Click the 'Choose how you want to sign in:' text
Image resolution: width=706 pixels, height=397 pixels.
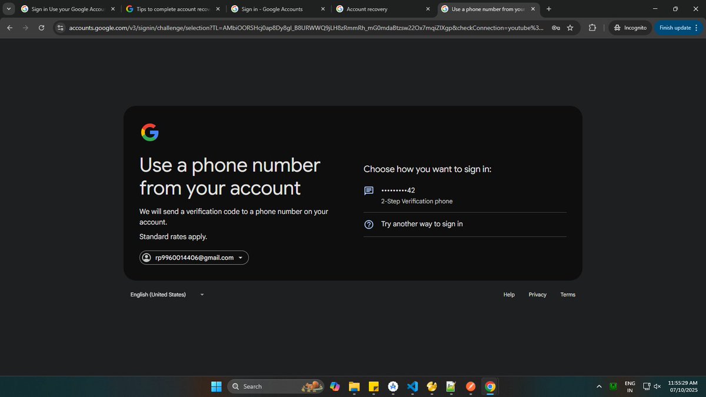[427, 169]
